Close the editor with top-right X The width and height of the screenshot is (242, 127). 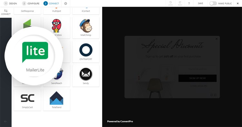coord(238,4)
